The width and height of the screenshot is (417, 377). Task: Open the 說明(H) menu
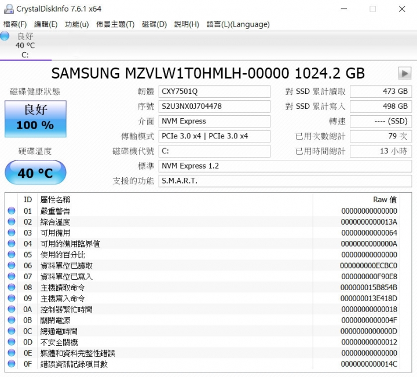[186, 24]
